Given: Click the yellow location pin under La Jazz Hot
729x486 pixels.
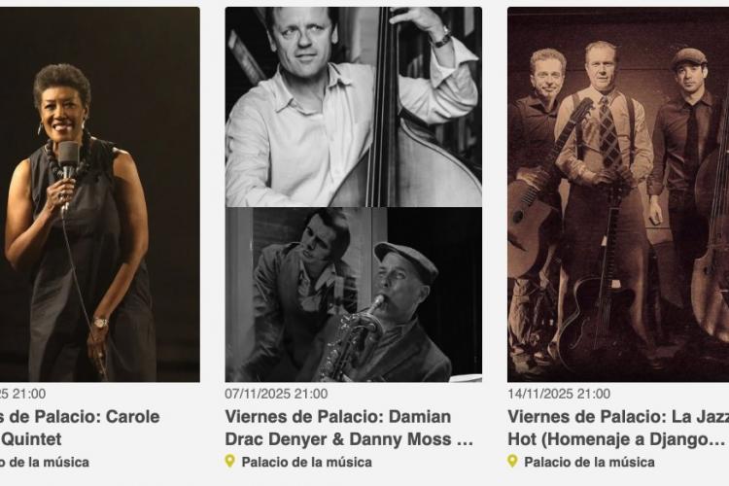Looking at the screenshot, I should point(512,462).
